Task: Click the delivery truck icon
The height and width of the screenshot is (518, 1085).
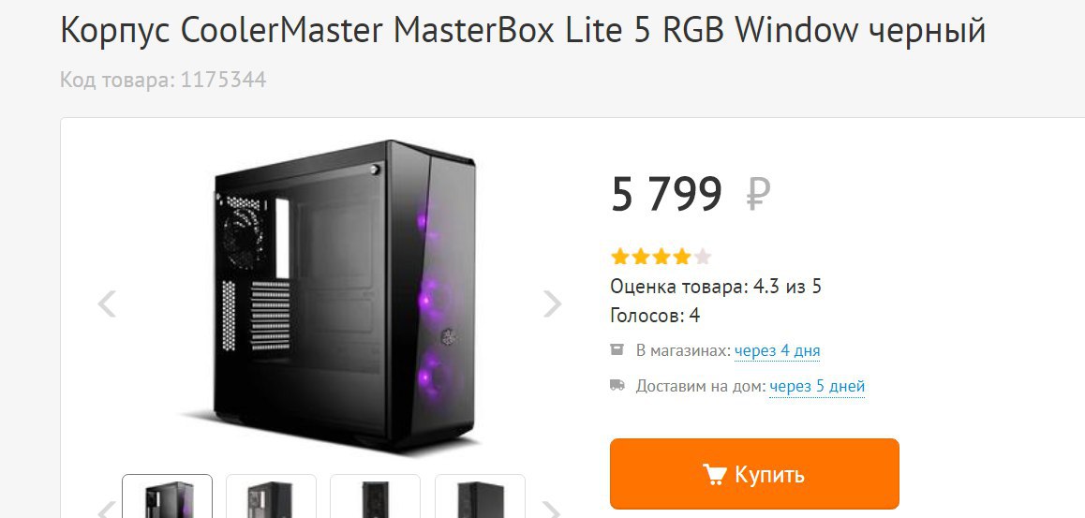Action: tap(617, 385)
